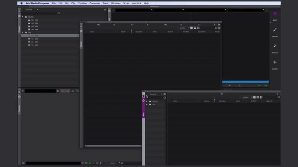Click Drive column header in floating bin
The image size is (298, 167).
tap(238, 101)
